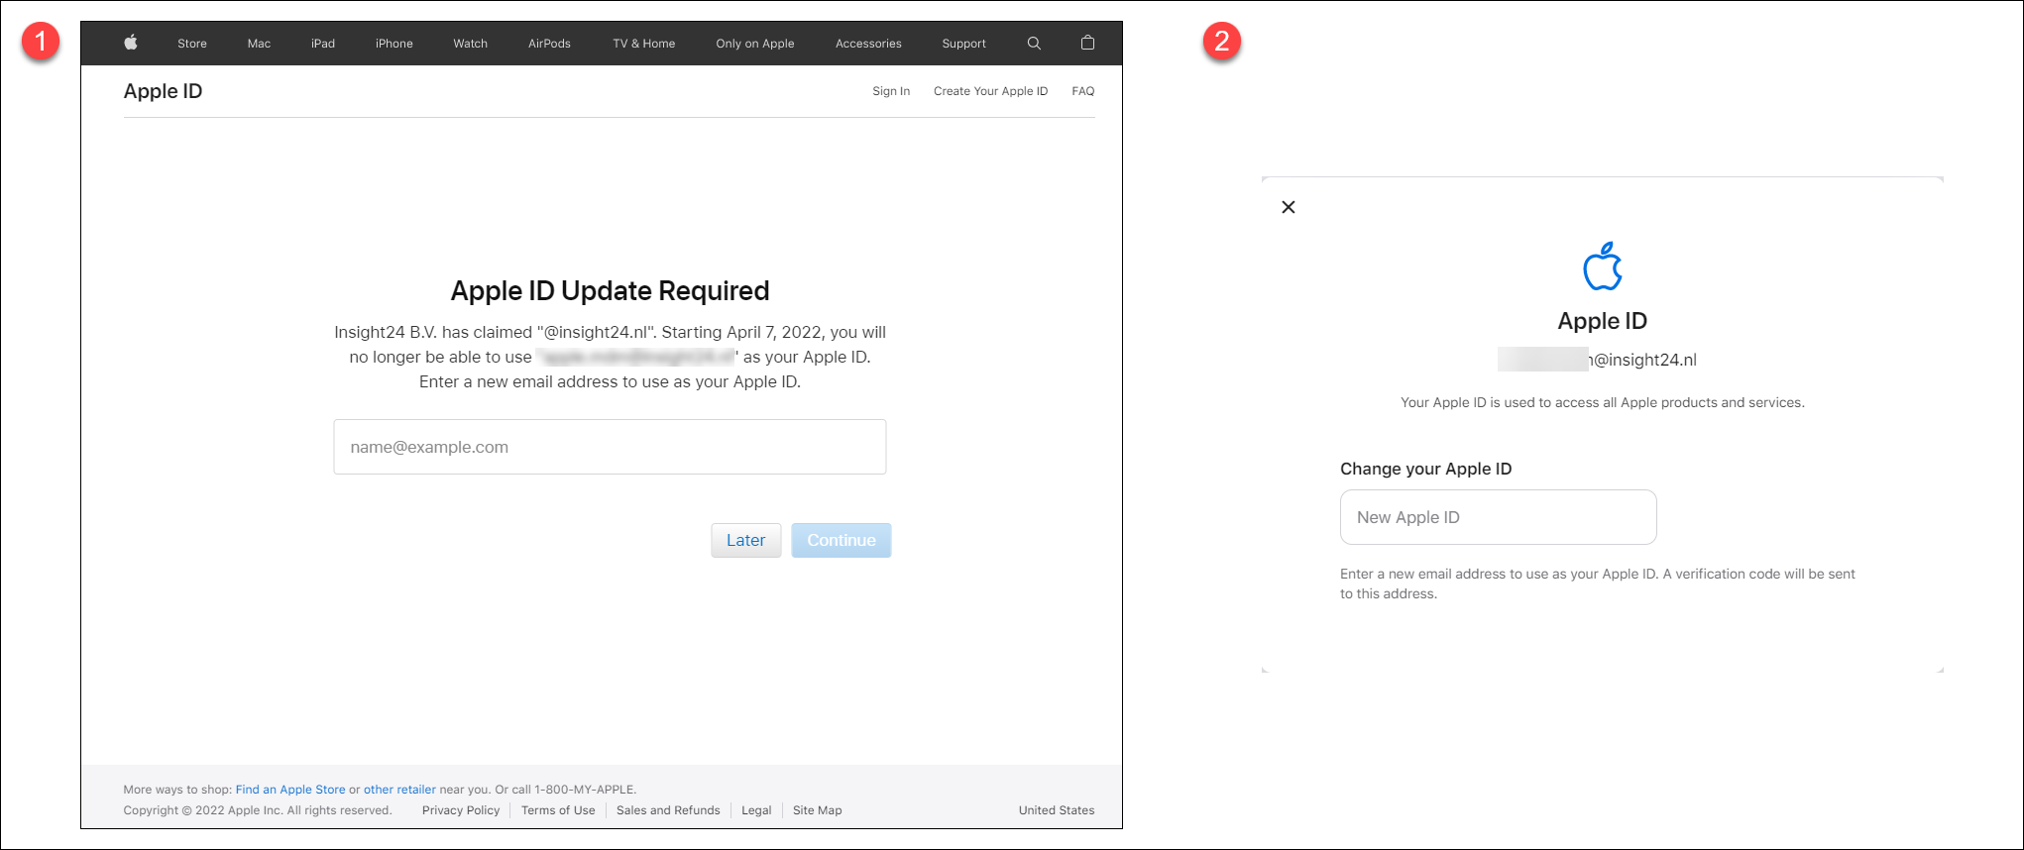Open the iPhone menu item
The image size is (2024, 850).
tap(394, 44)
